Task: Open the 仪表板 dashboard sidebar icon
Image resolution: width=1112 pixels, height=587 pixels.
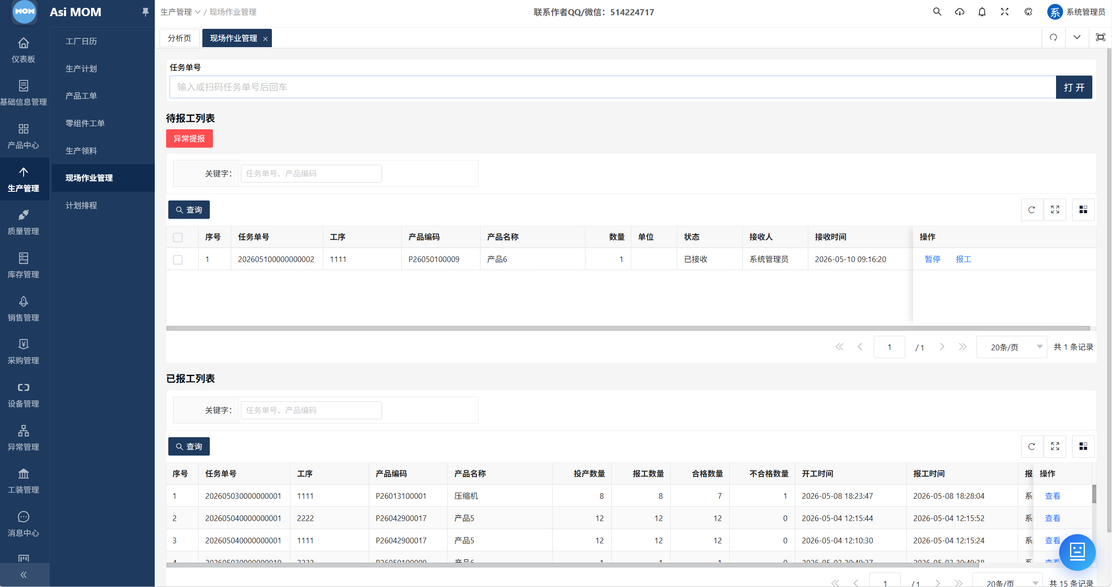Action: (24, 50)
